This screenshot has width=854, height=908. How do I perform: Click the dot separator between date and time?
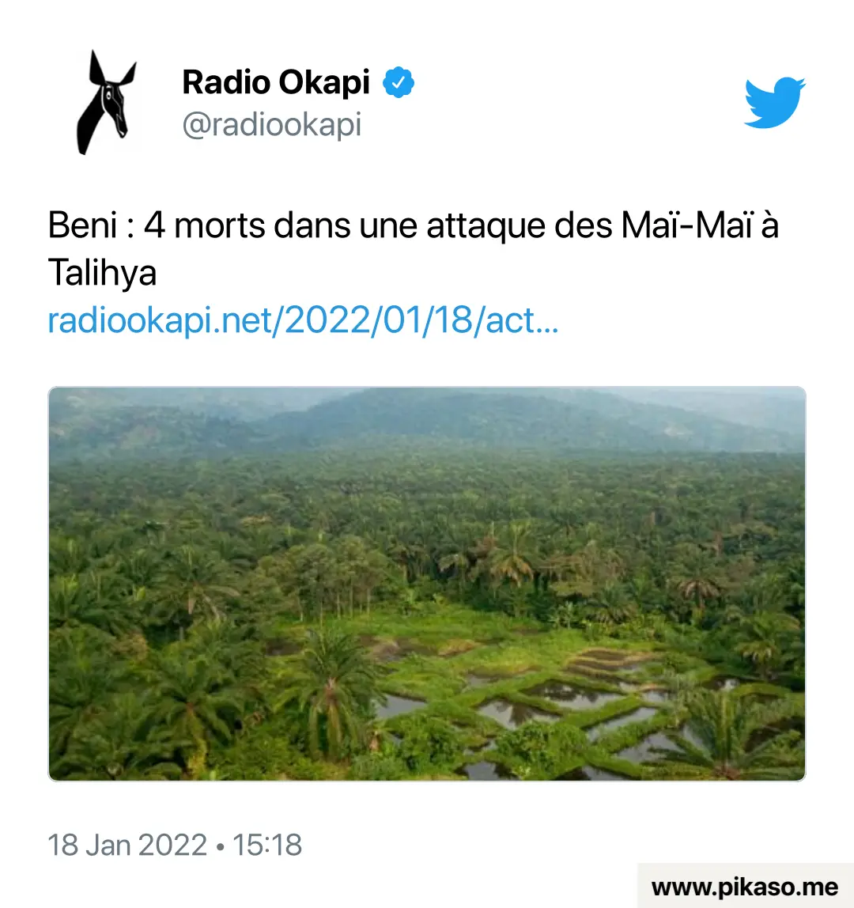click(220, 846)
